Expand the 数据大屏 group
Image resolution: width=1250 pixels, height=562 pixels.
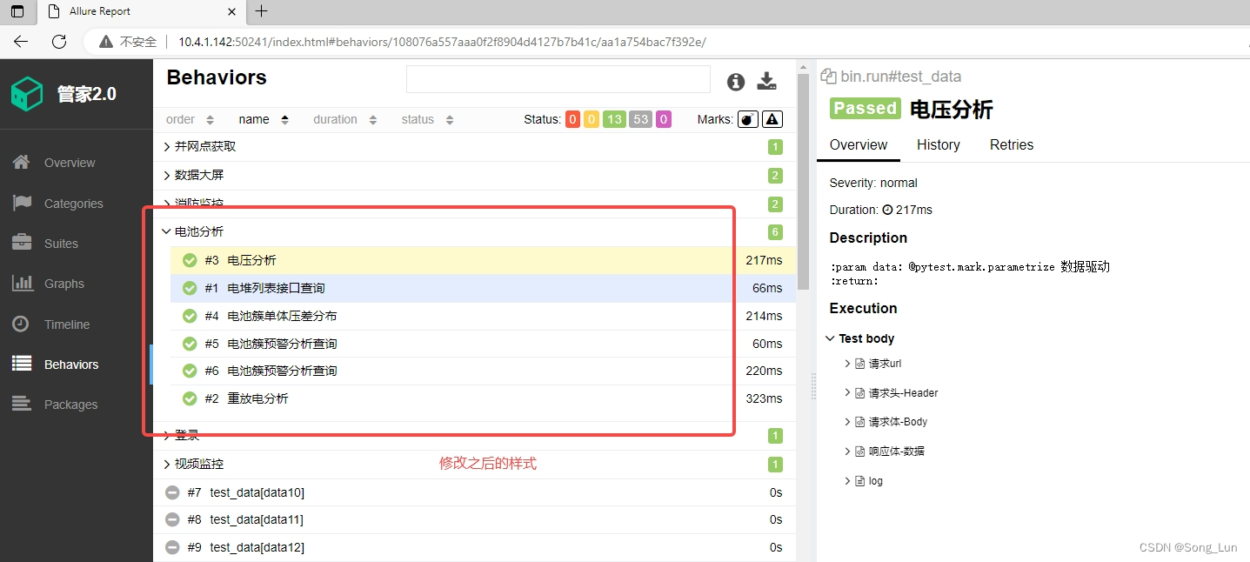(x=474, y=176)
